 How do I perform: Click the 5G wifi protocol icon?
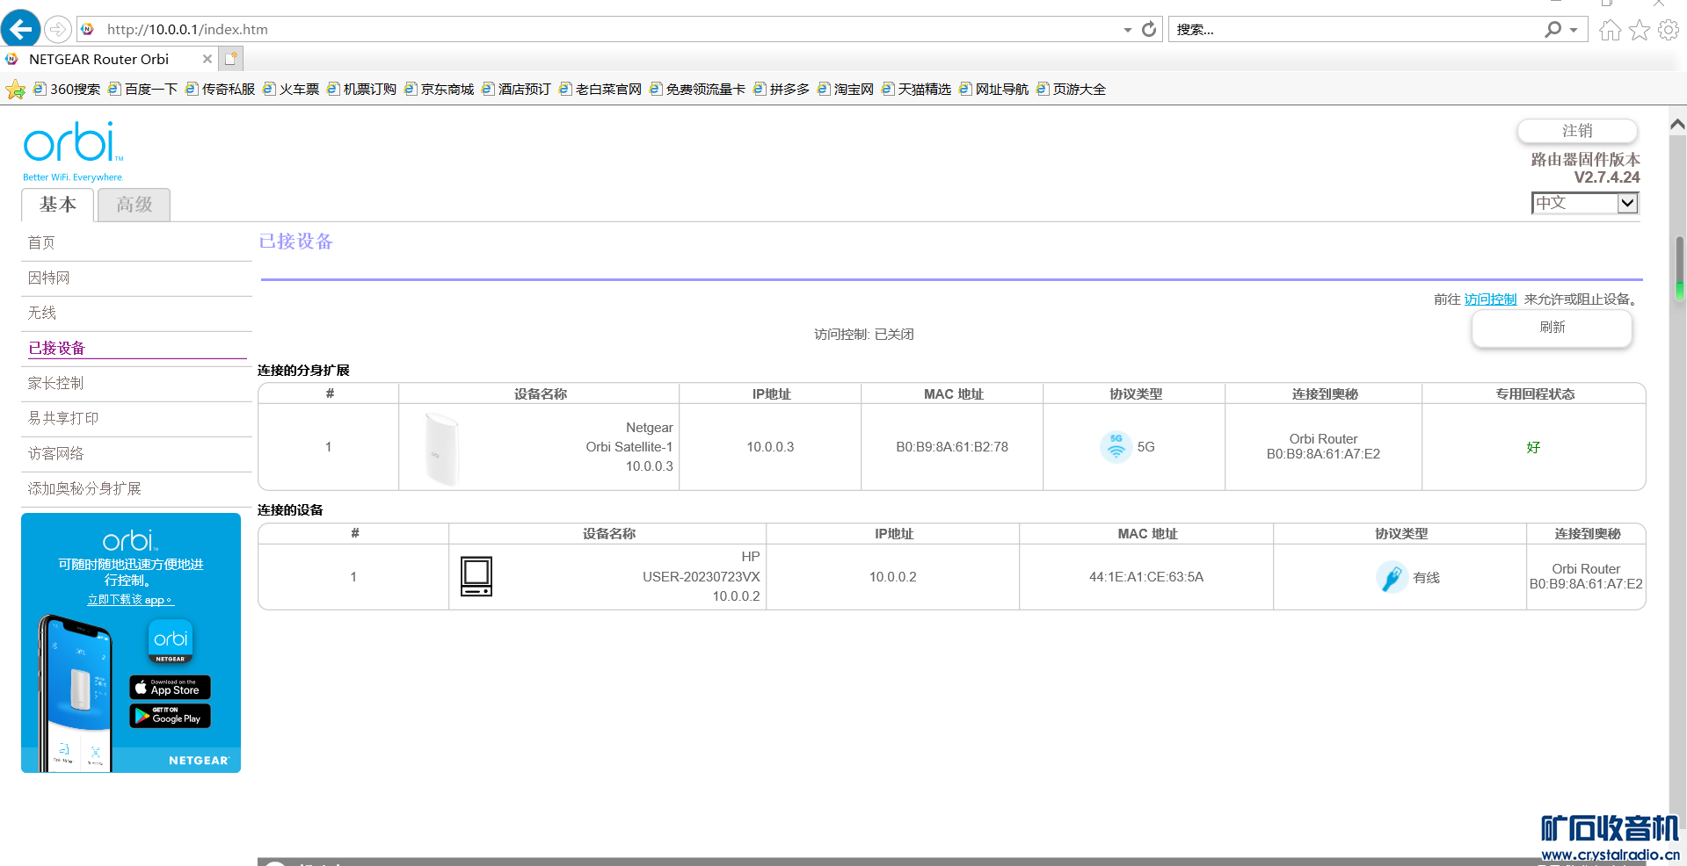point(1116,446)
